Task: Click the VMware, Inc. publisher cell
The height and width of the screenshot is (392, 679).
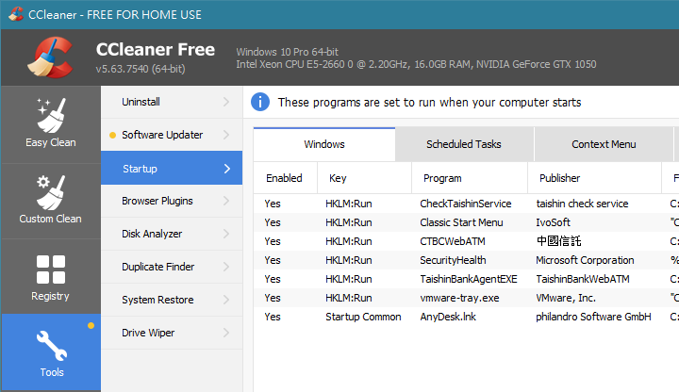Action: click(x=566, y=298)
